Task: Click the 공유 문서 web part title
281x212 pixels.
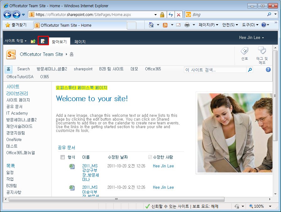Action: pyautogui.click(x=67, y=148)
